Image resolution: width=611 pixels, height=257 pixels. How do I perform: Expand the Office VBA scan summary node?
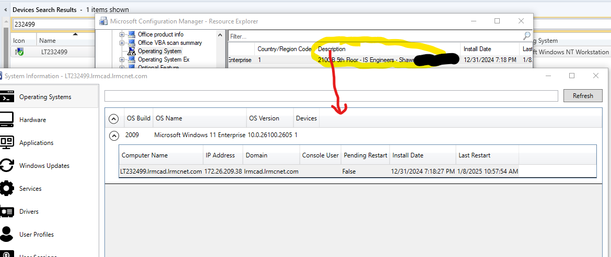[x=123, y=43]
